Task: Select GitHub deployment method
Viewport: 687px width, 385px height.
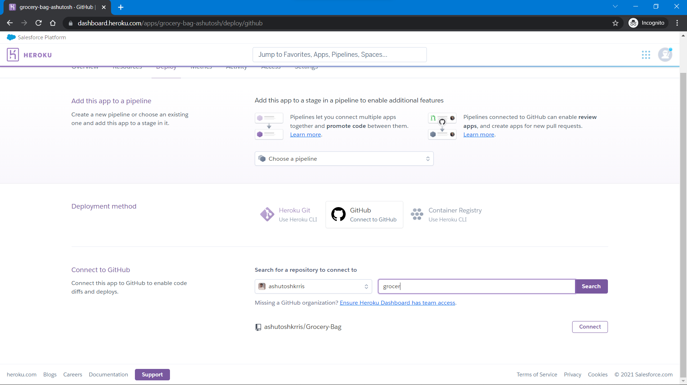Action: [364, 215]
